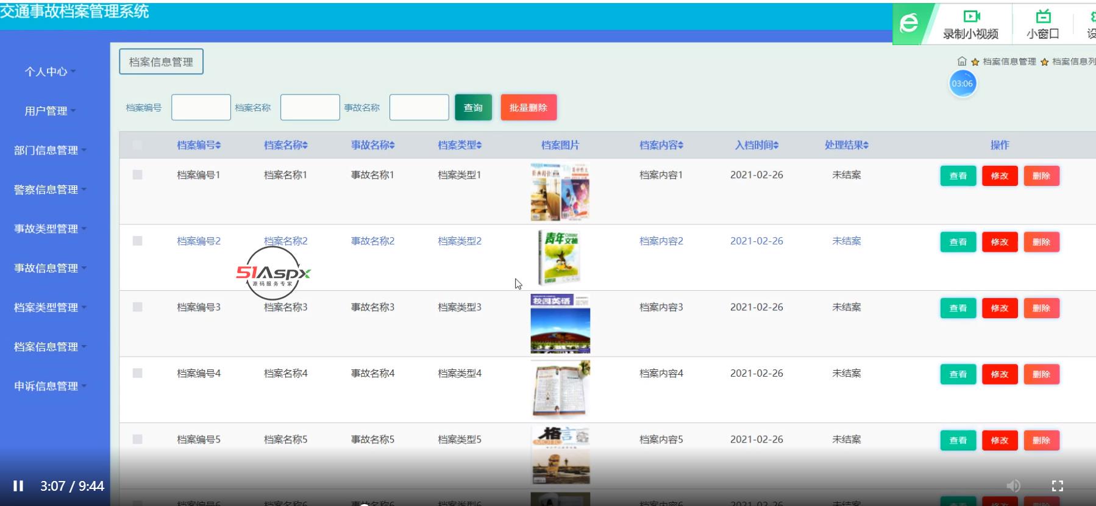Viewport: 1096px width, 506px height.
Task: Click the 档案内容4 cell text
Action: (x=661, y=373)
